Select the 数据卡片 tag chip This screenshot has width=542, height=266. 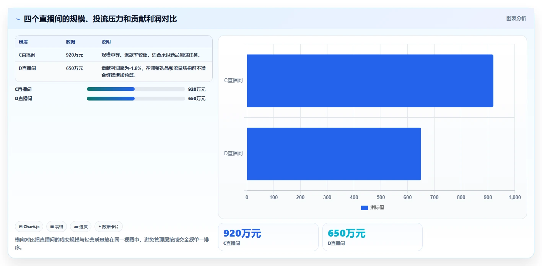click(109, 227)
